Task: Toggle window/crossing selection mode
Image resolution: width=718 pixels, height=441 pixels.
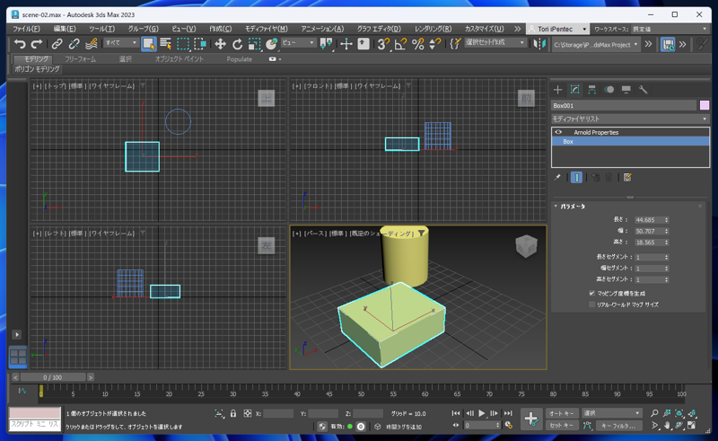Action: pos(200,44)
